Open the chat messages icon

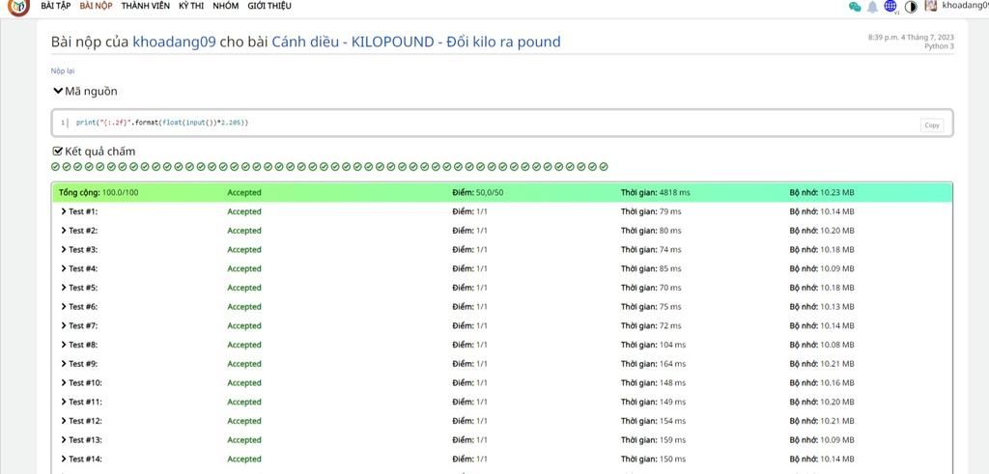pos(855,7)
